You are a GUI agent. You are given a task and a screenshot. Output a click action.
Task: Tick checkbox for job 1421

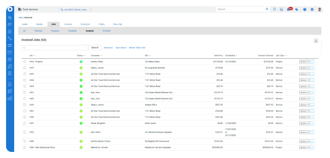(25, 92)
